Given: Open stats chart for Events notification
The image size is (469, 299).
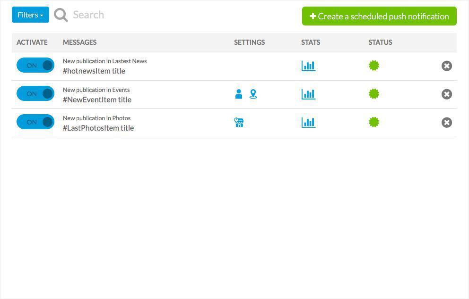Looking at the screenshot, I should [x=308, y=94].
